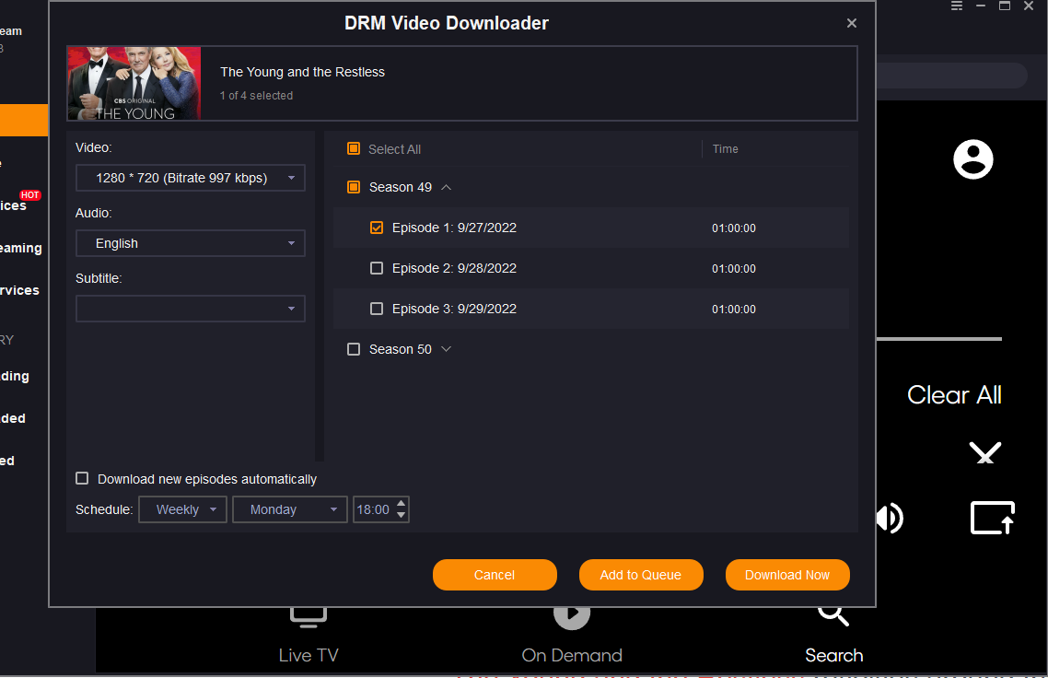Open the On Demand play icon

pos(572,616)
